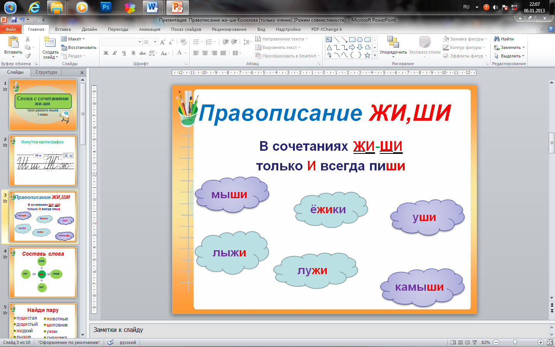Screen dimensions: 555x347
Task: Start slideshow view from status bar
Action: coord(474,342)
